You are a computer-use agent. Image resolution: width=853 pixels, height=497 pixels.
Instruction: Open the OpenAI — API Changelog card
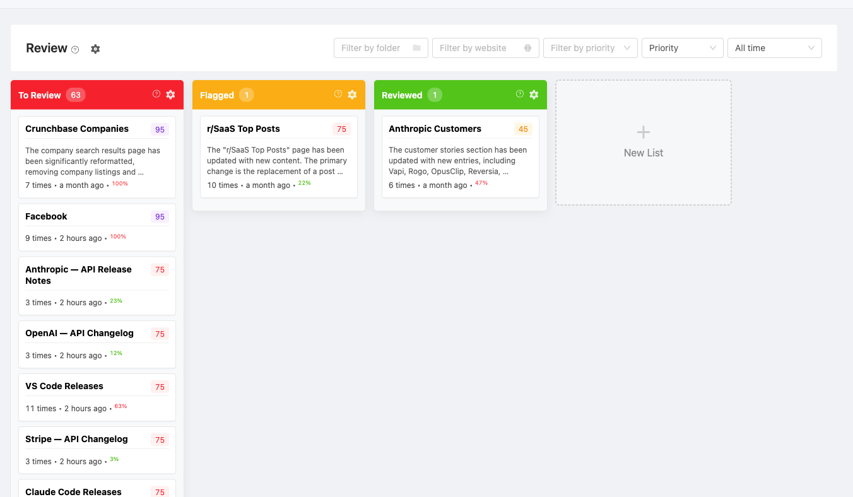coord(97,344)
